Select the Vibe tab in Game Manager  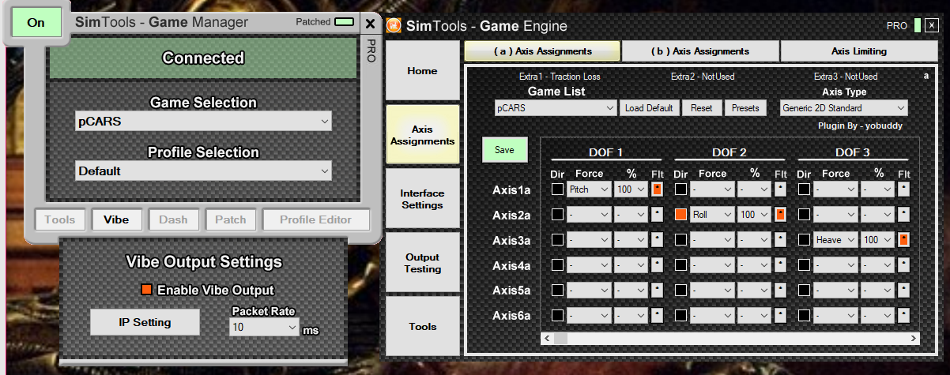[x=116, y=219]
